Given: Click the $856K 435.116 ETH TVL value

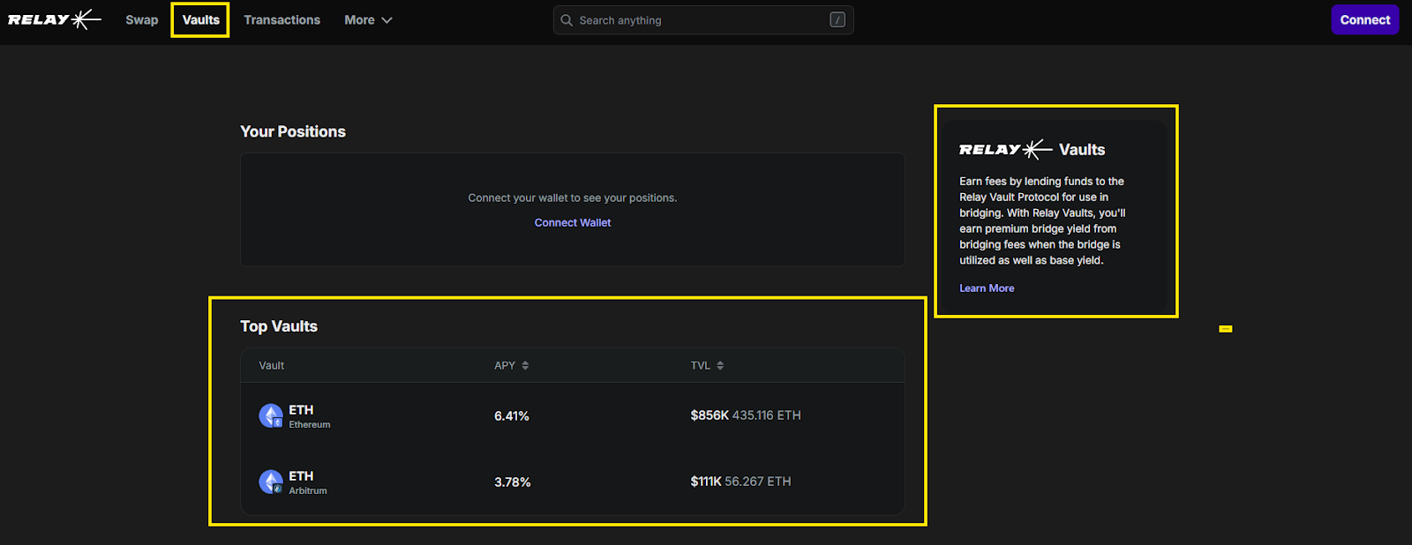Looking at the screenshot, I should [x=746, y=415].
